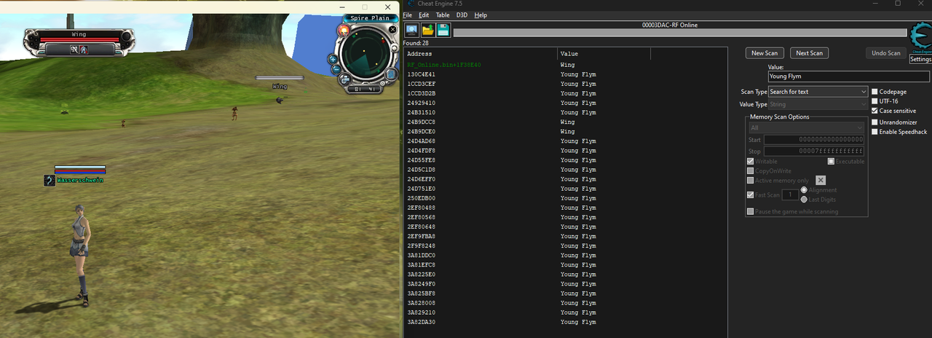Click the first status icon under Wing target
The image size is (932, 338).
pos(74,50)
